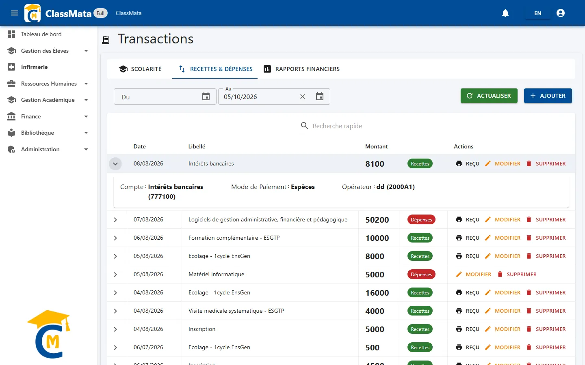Image resolution: width=585 pixels, height=365 pixels.
Task: Click Reçu for Ecolage 8000 row
Action: pyautogui.click(x=468, y=256)
